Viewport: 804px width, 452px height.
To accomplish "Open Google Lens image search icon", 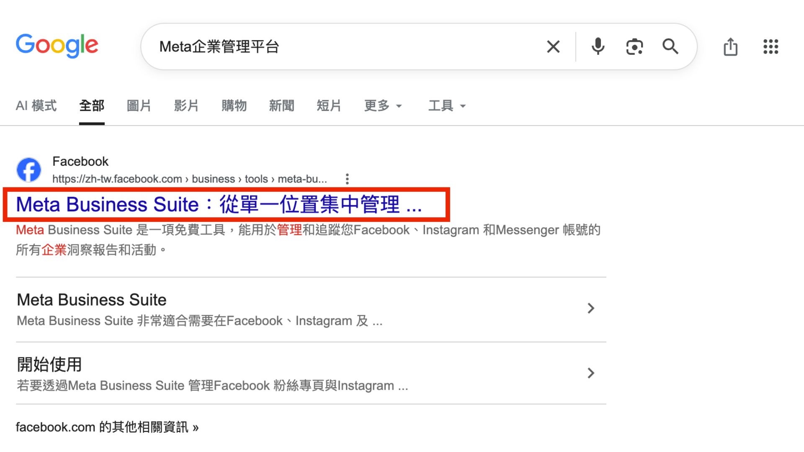I will point(634,46).
